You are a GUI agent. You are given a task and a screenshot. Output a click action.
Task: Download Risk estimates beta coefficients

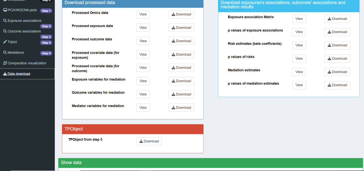pyautogui.click(x=337, y=45)
